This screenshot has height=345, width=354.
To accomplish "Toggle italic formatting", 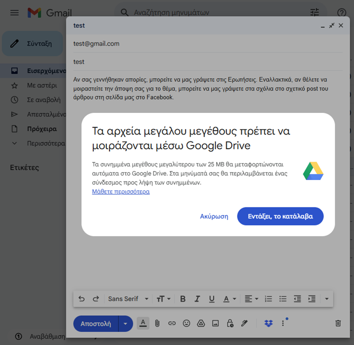I will pyautogui.click(x=197, y=299).
